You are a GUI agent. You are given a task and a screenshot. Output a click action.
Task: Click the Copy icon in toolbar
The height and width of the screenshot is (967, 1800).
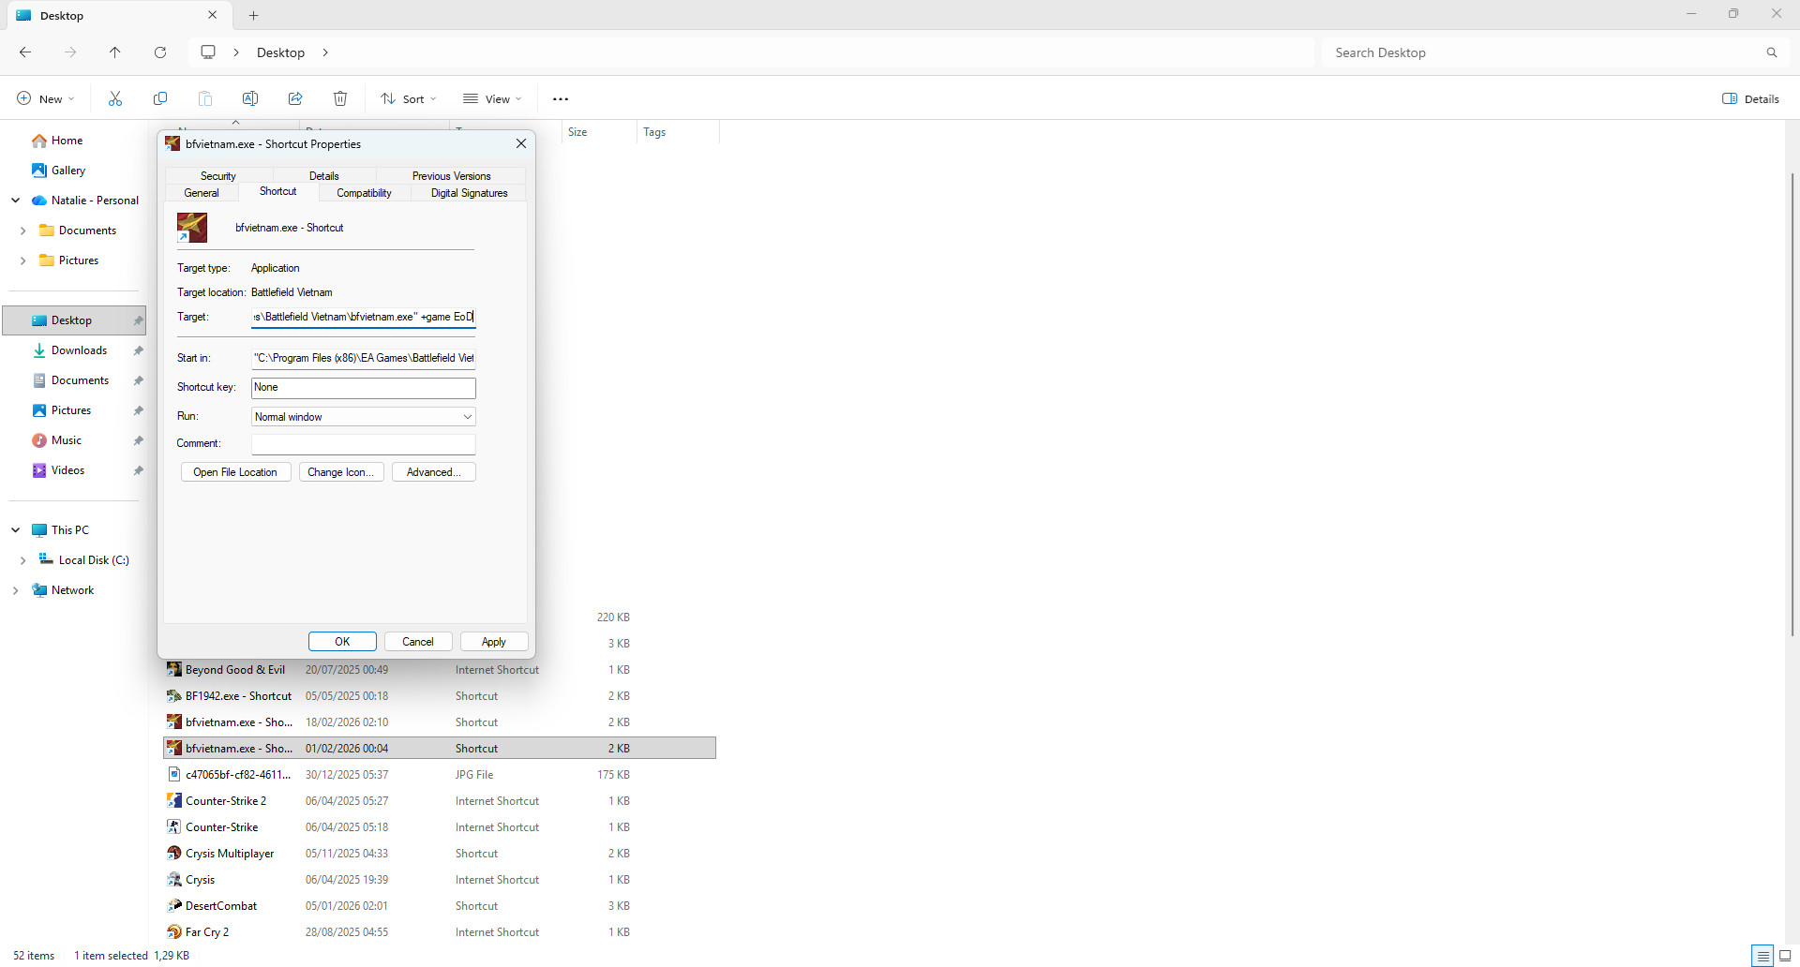pos(160,98)
